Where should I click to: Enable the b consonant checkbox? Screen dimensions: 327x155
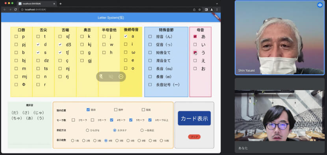point(16,52)
